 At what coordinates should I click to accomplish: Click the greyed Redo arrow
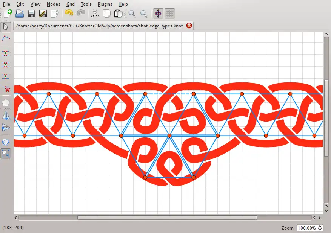[x=80, y=14]
